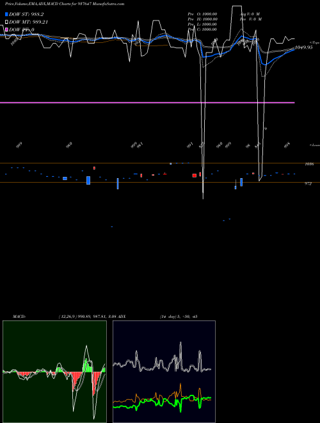Select the 'DOW ST: 988.2' legend label
Screen dimensions: 320x423
pos(26,14)
